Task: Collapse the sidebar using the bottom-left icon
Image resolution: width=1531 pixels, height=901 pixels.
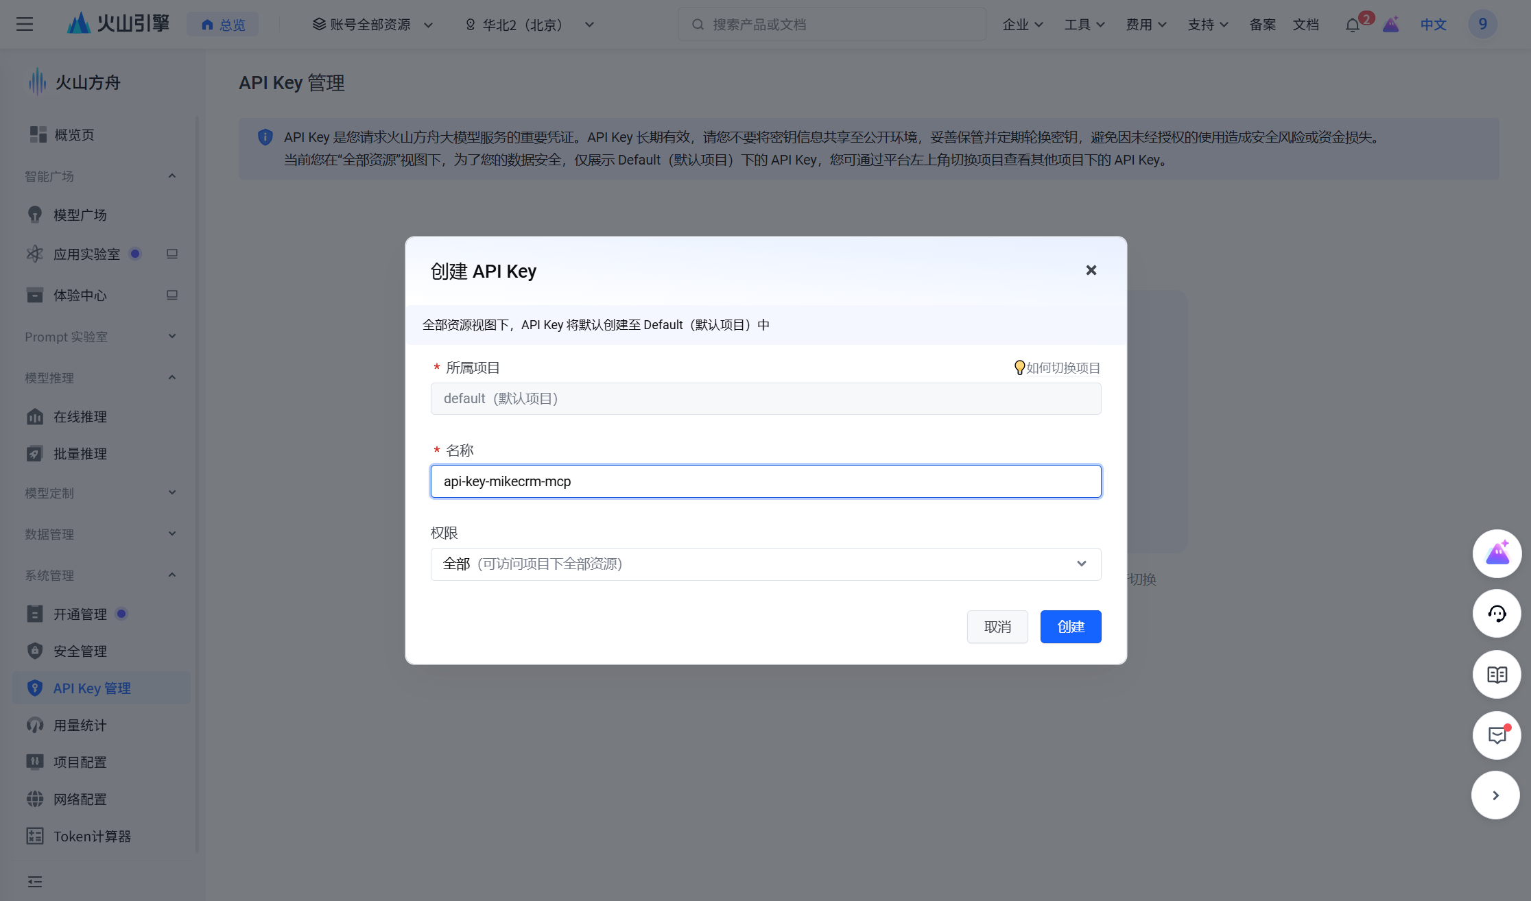Action: (35, 882)
